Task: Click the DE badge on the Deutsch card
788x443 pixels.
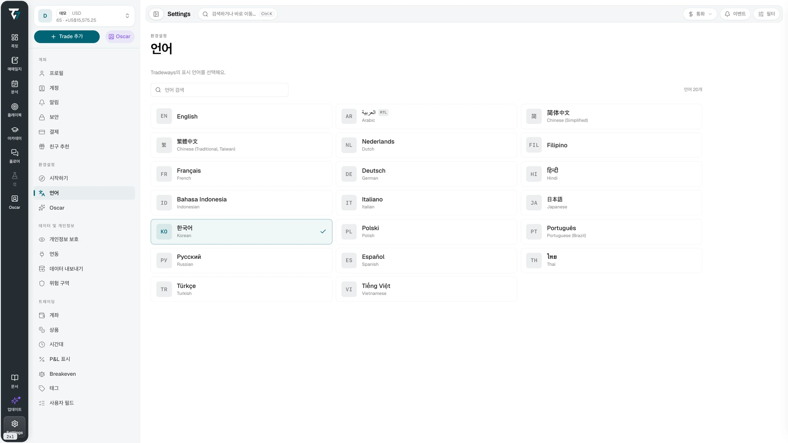Action: pyautogui.click(x=349, y=174)
